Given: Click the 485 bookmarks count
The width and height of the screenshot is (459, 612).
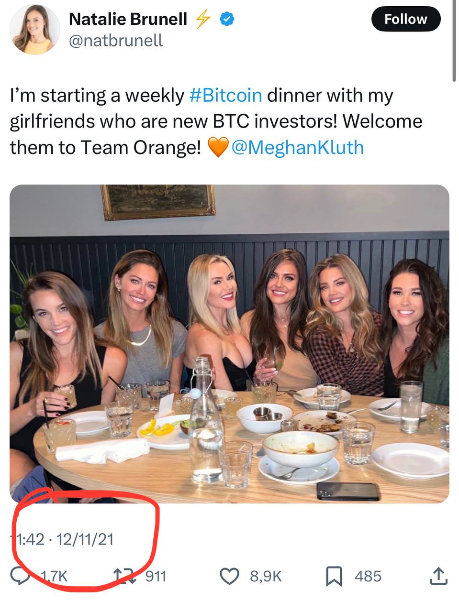Looking at the screenshot, I should pyautogui.click(x=368, y=576).
